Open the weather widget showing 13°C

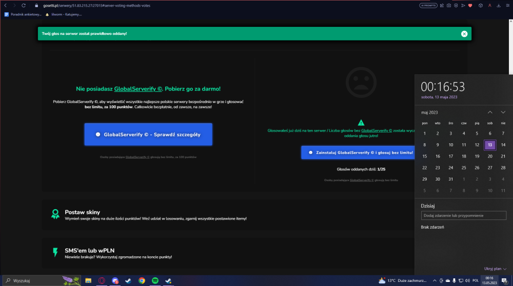coord(402,280)
